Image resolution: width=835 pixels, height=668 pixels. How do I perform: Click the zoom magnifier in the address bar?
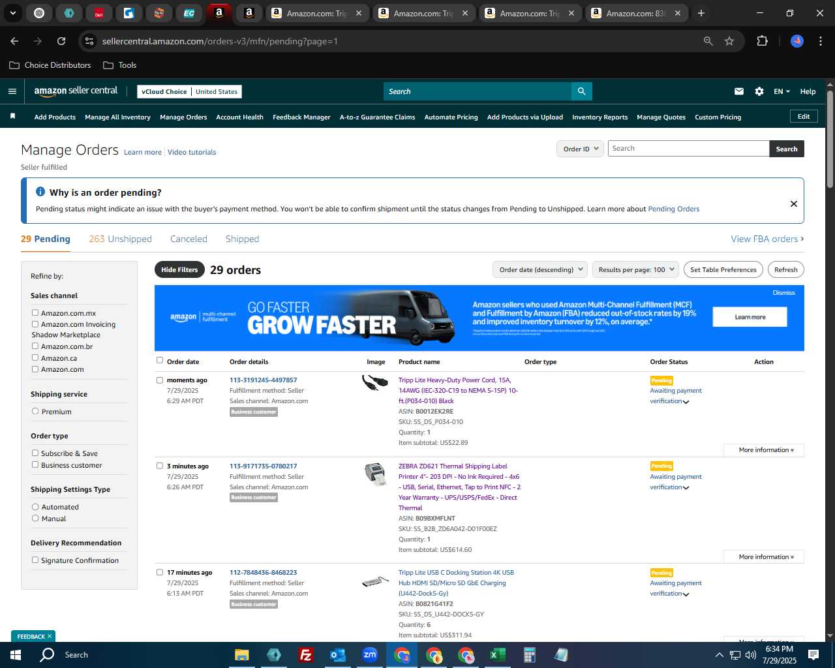point(708,41)
